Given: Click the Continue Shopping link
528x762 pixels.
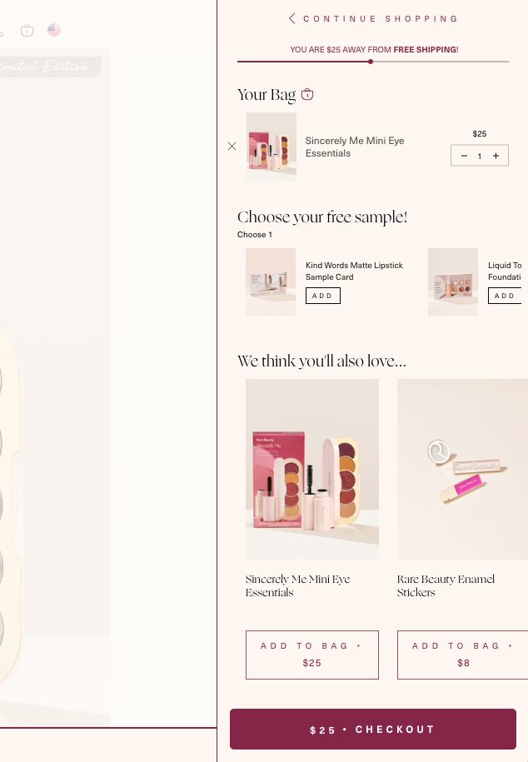Looking at the screenshot, I should 381,18.
